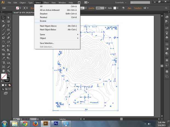Select the Scale tool
The image size is (170, 127).
8,42
